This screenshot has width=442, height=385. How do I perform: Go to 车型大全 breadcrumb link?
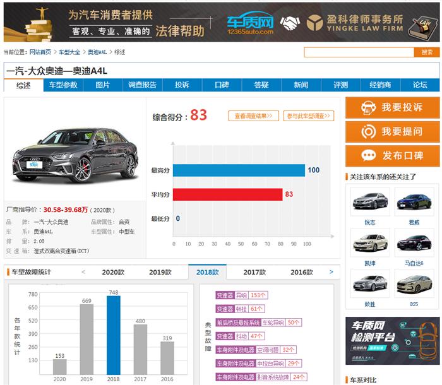click(69, 52)
